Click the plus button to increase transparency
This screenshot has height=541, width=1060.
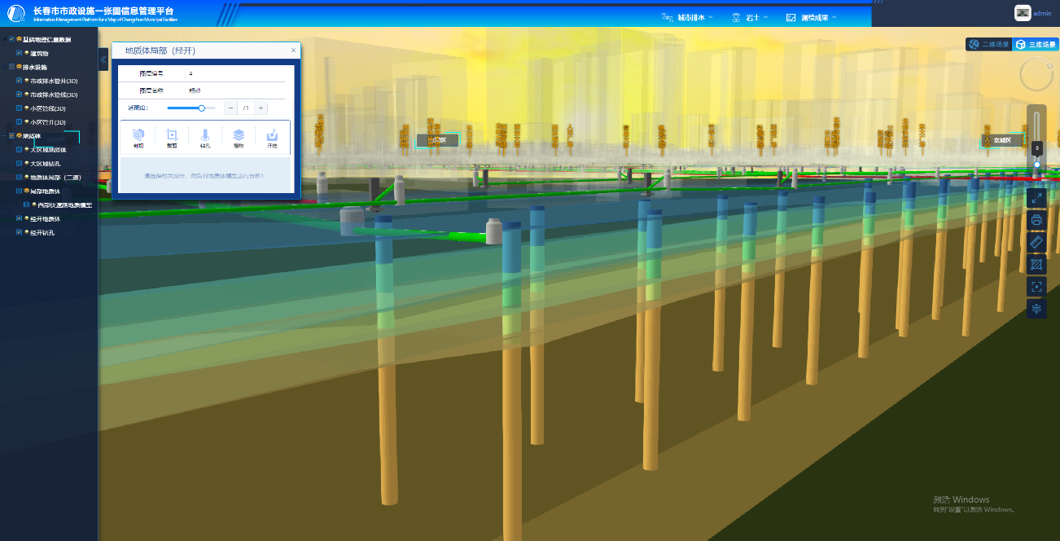click(x=261, y=108)
